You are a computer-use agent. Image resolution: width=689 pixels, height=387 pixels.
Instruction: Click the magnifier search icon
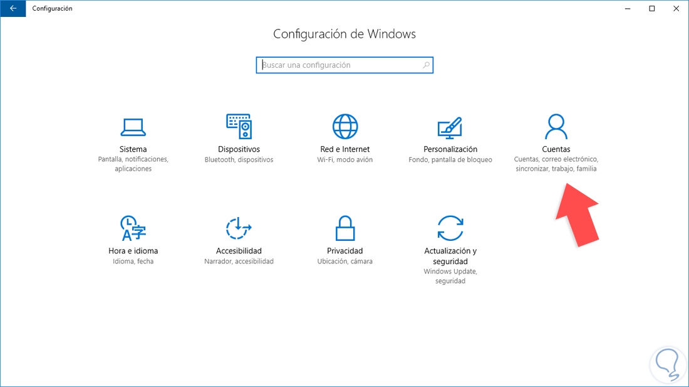pyautogui.click(x=426, y=65)
